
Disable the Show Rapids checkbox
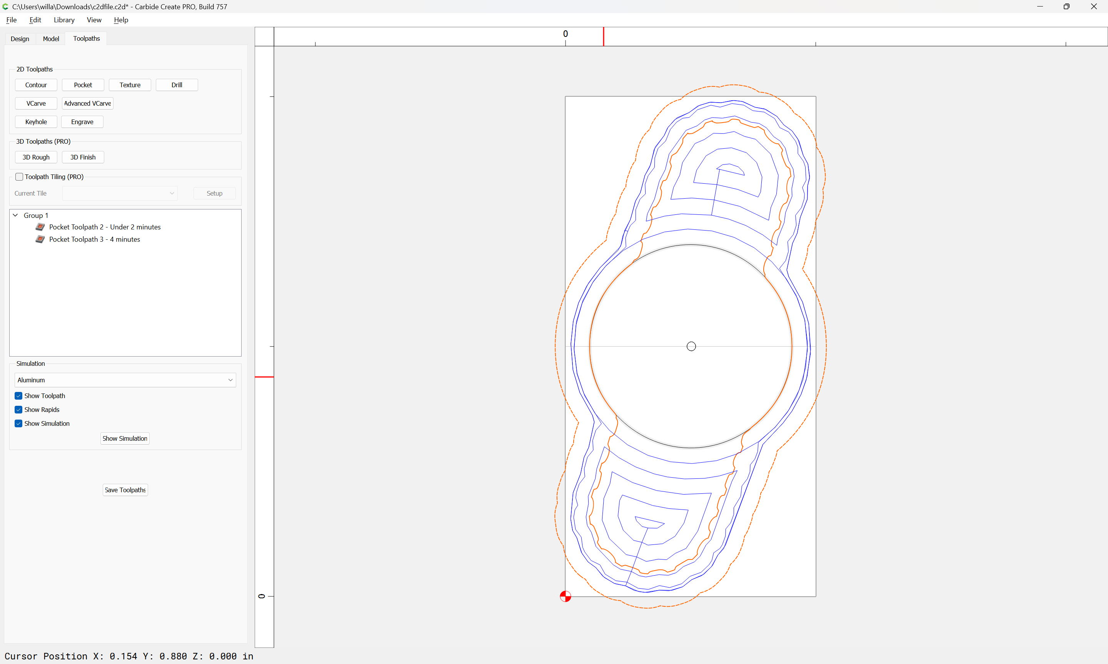(x=18, y=409)
